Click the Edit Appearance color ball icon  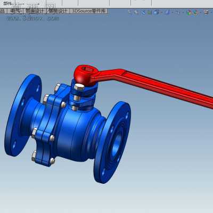pyautogui.click(x=189, y=12)
